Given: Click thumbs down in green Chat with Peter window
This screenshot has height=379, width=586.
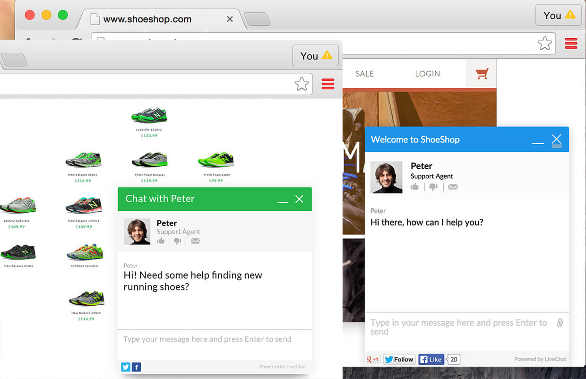Looking at the screenshot, I should tap(178, 241).
